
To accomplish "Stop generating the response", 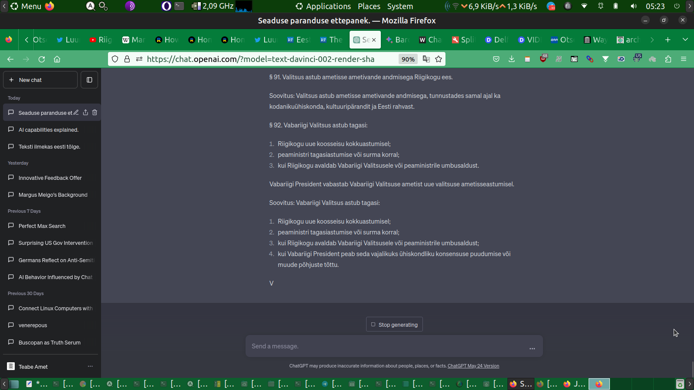I will (394, 325).
